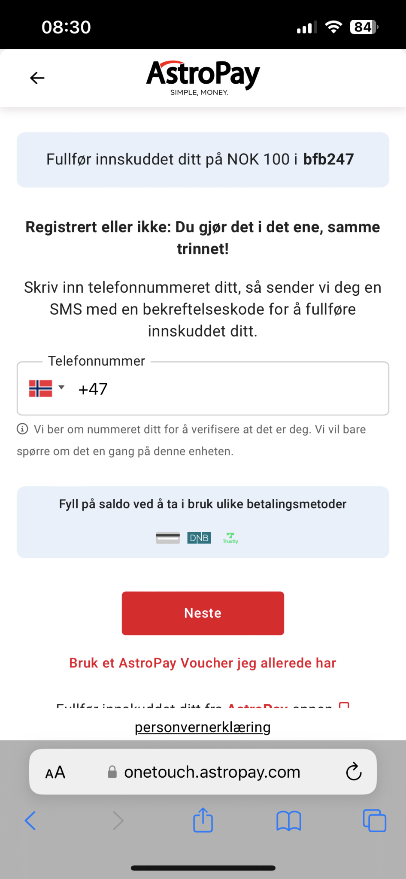Image resolution: width=406 pixels, height=879 pixels.
Task: Go back using Safari back chevron
Action: (x=30, y=821)
